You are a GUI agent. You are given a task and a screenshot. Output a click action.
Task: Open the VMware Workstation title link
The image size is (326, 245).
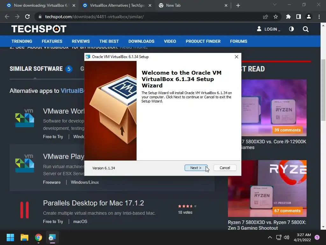pos(64,111)
